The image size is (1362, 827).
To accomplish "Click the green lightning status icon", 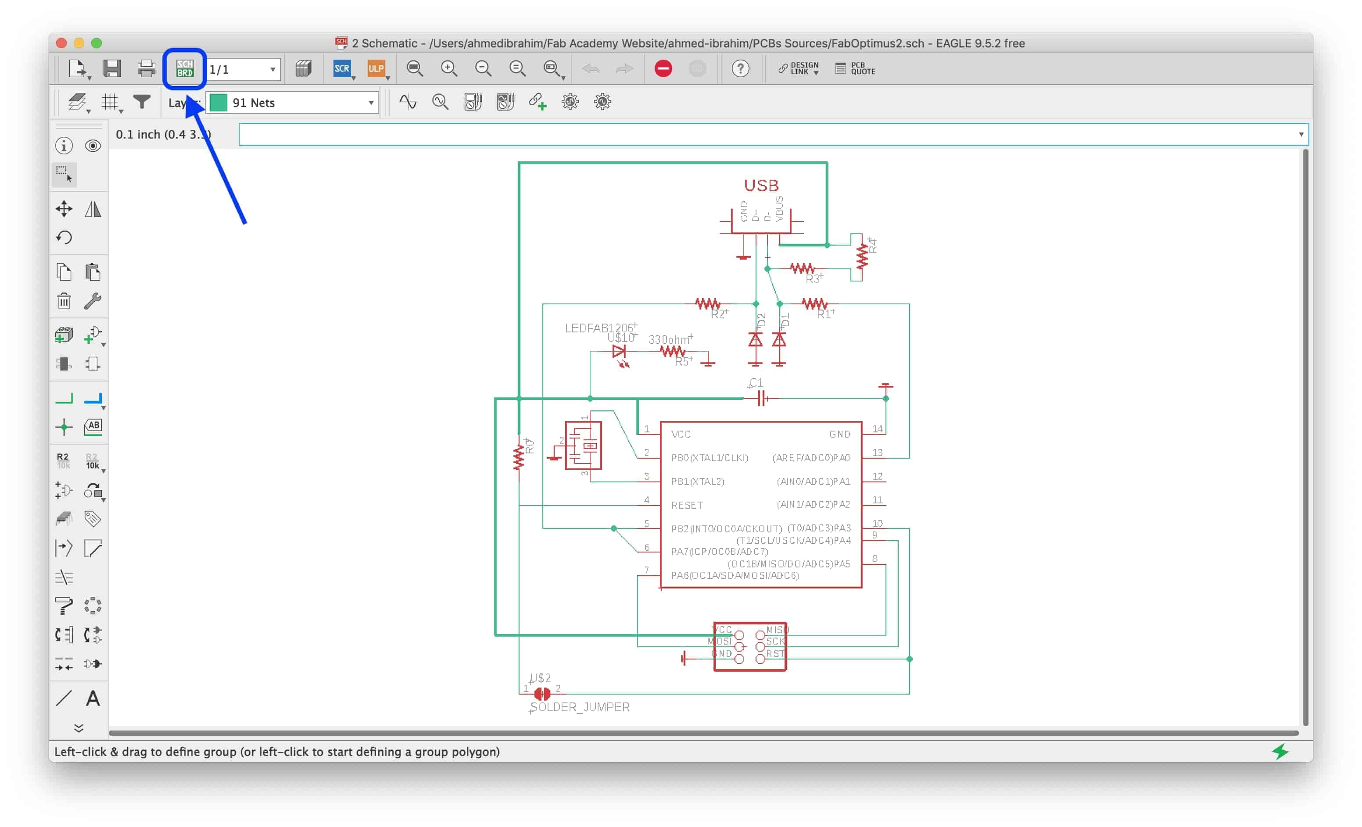I will [1280, 751].
